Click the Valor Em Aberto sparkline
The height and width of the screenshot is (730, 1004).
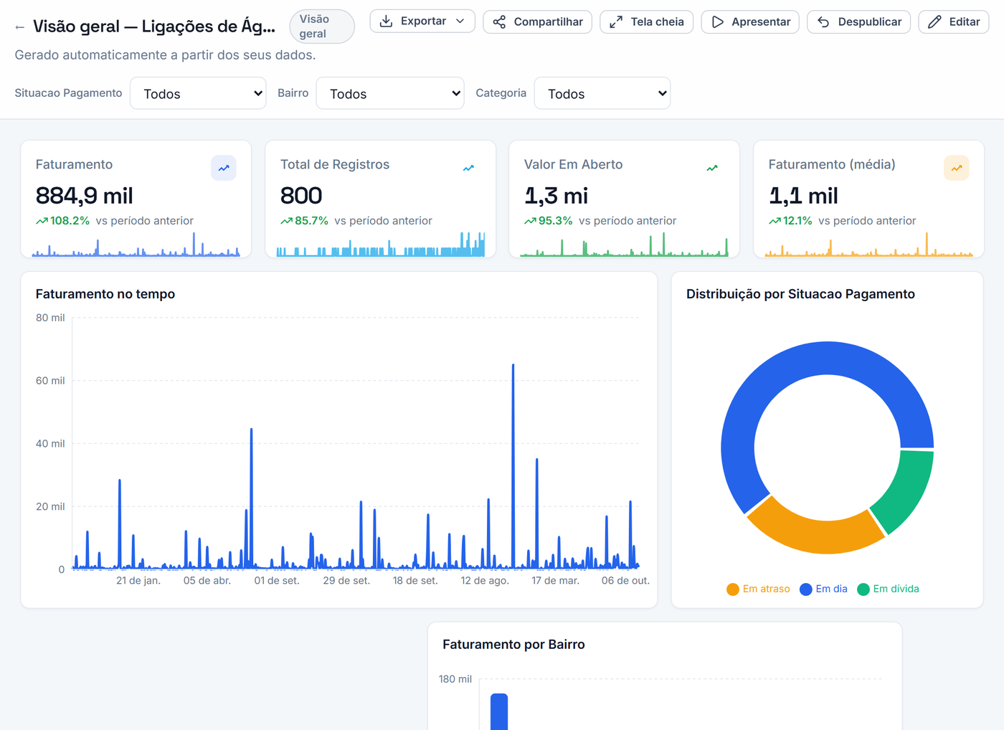coord(625,245)
